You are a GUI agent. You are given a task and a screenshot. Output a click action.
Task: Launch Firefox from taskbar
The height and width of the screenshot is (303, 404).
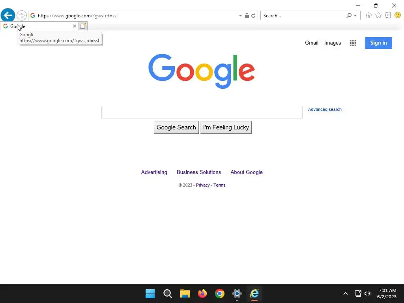[x=202, y=294]
